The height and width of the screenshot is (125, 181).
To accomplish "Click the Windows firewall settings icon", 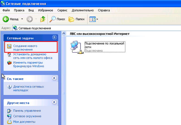I will [9, 62].
